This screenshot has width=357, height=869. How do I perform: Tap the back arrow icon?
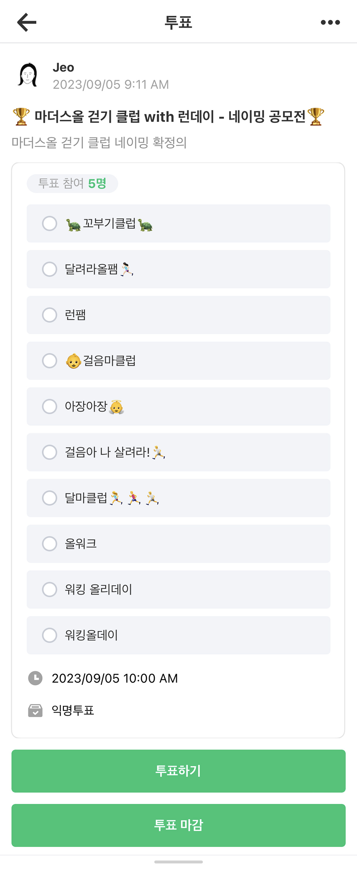tap(26, 22)
